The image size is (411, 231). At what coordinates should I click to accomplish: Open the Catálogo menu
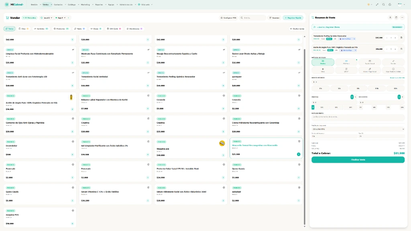[x=73, y=4]
